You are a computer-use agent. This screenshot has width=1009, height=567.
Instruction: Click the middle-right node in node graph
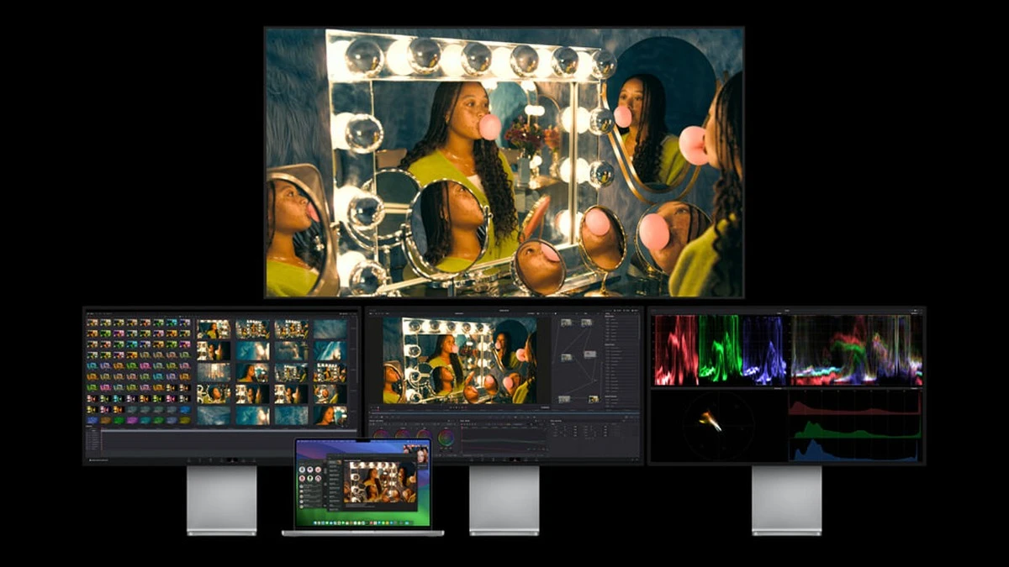[x=590, y=354]
